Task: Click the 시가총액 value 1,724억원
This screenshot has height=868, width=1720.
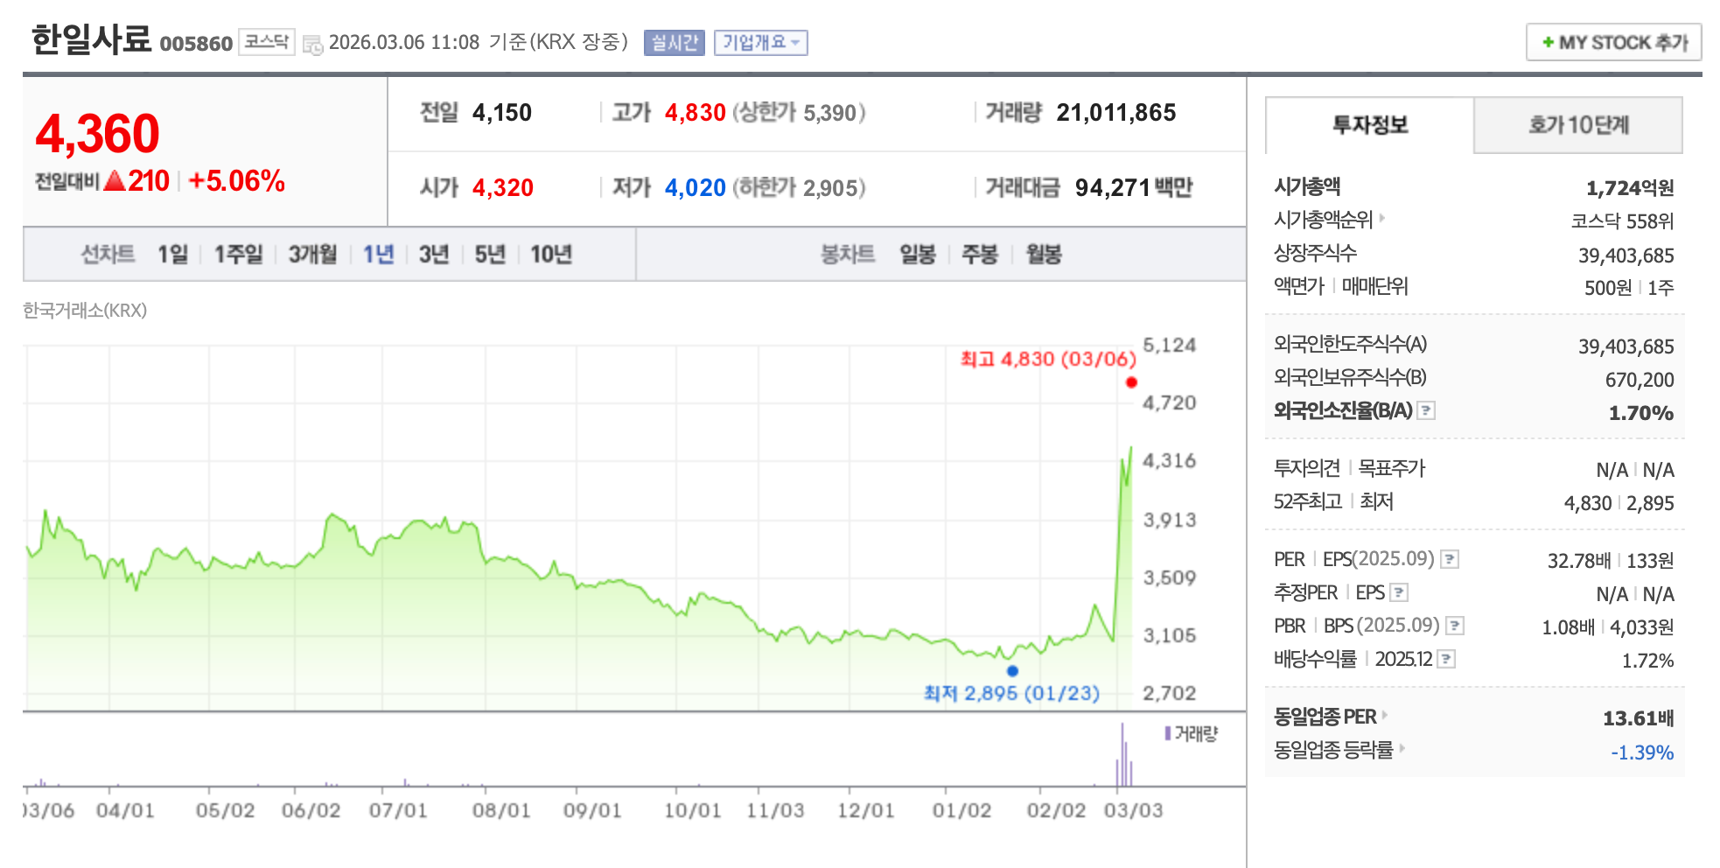Action: coord(1630,188)
